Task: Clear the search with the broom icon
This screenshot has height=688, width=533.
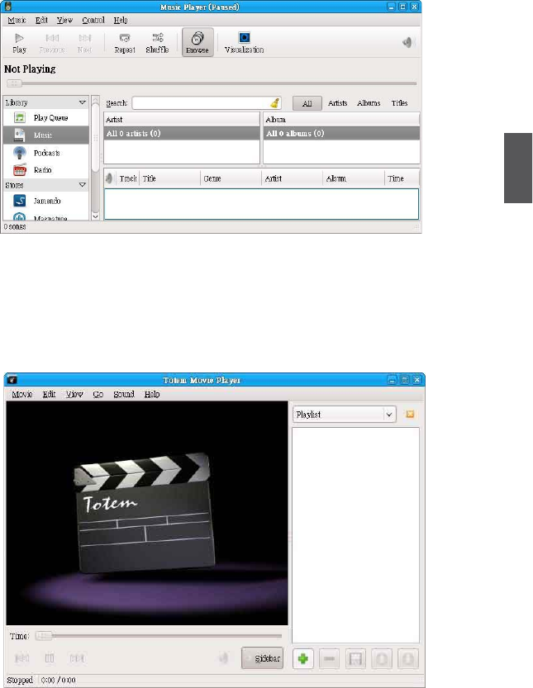Action: click(x=274, y=103)
